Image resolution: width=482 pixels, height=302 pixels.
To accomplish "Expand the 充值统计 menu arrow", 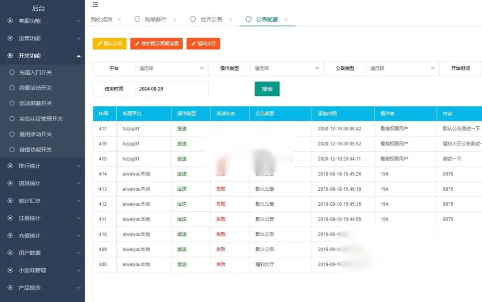I will pos(79,236).
